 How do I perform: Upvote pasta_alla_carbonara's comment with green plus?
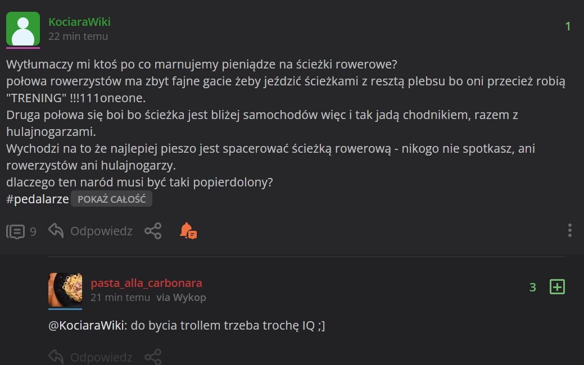tap(556, 287)
